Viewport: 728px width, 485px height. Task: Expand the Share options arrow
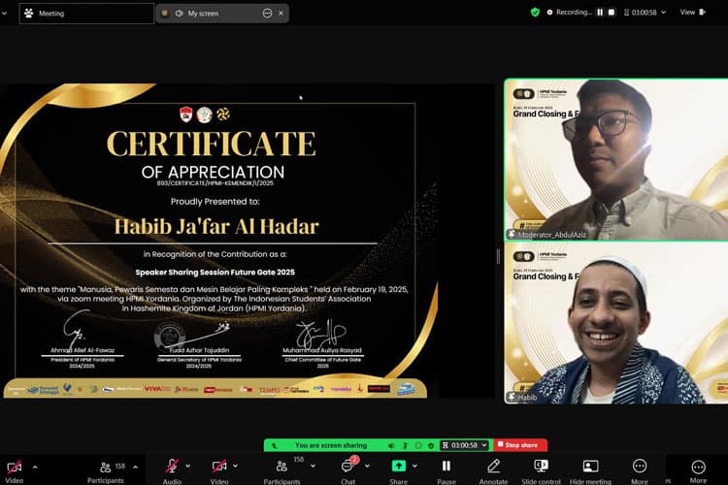(414, 466)
